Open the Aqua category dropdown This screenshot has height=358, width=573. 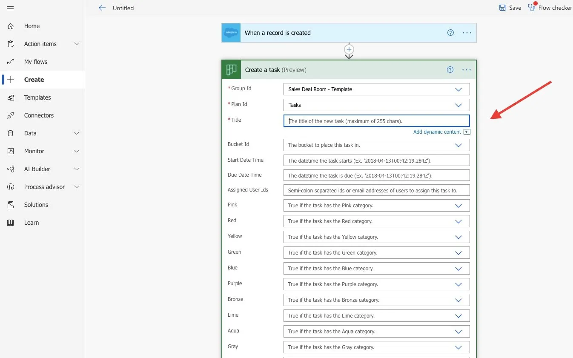(x=458, y=332)
